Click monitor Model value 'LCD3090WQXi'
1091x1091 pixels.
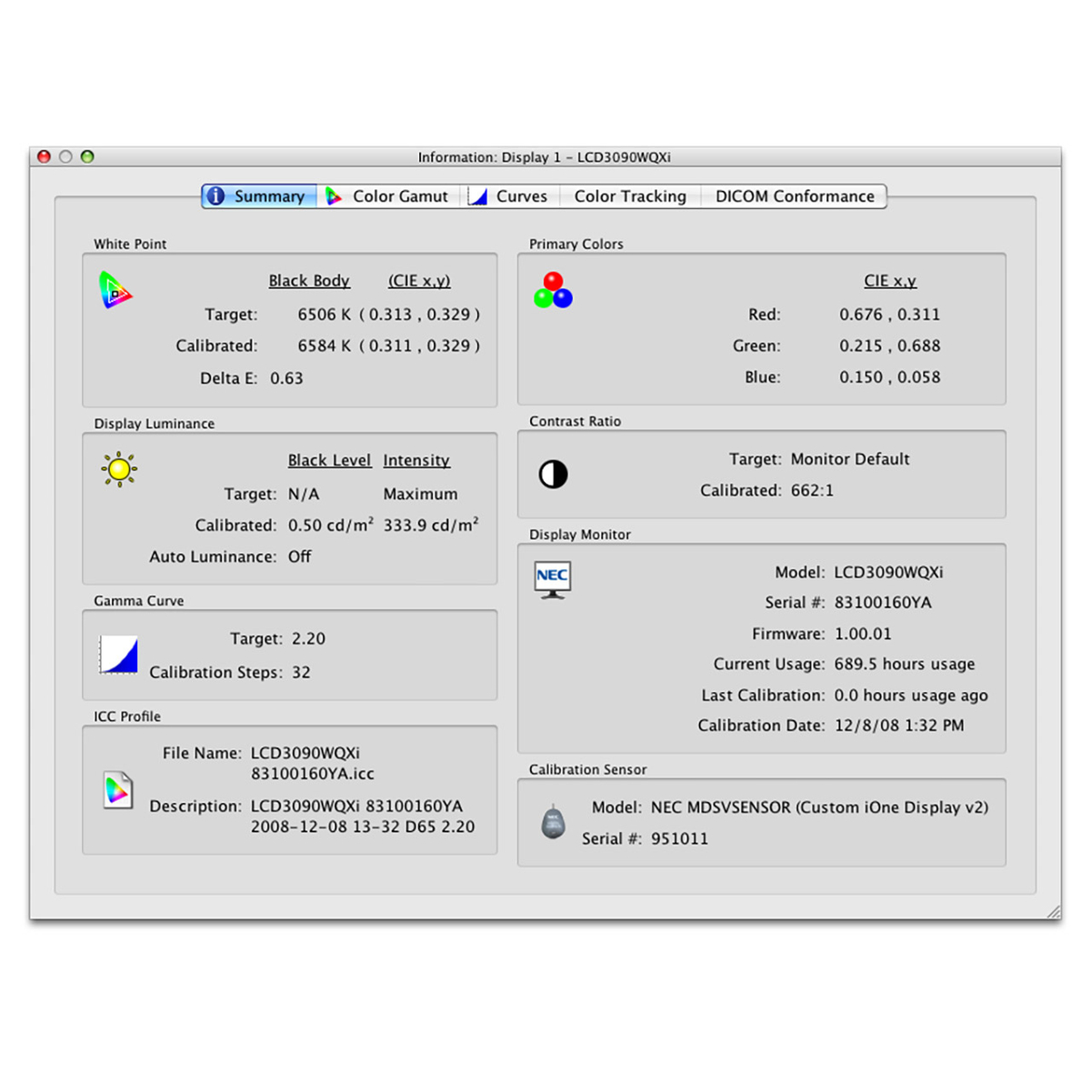point(888,572)
